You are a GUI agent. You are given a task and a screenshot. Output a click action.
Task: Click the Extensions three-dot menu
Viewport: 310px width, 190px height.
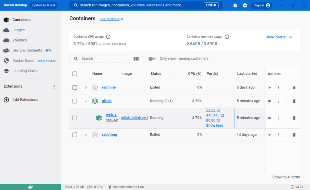(x=54, y=86)
